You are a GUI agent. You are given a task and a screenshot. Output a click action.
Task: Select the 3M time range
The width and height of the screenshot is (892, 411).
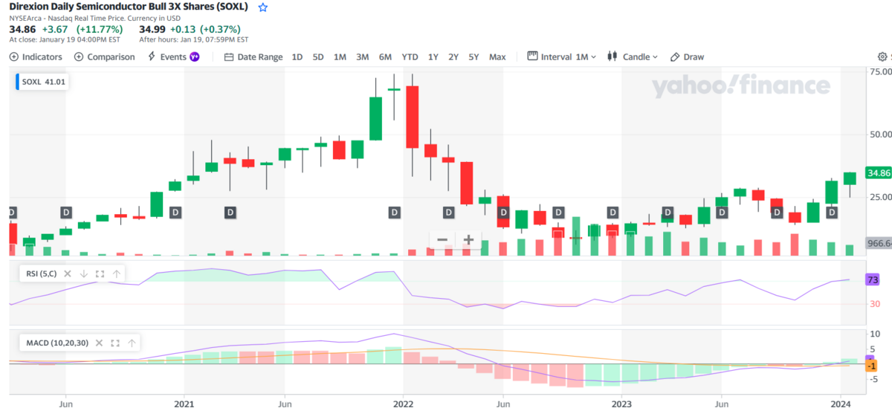coord(363,56)
